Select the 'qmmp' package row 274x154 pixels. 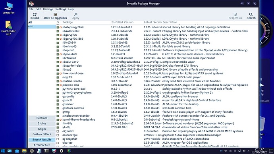(157, 112)
